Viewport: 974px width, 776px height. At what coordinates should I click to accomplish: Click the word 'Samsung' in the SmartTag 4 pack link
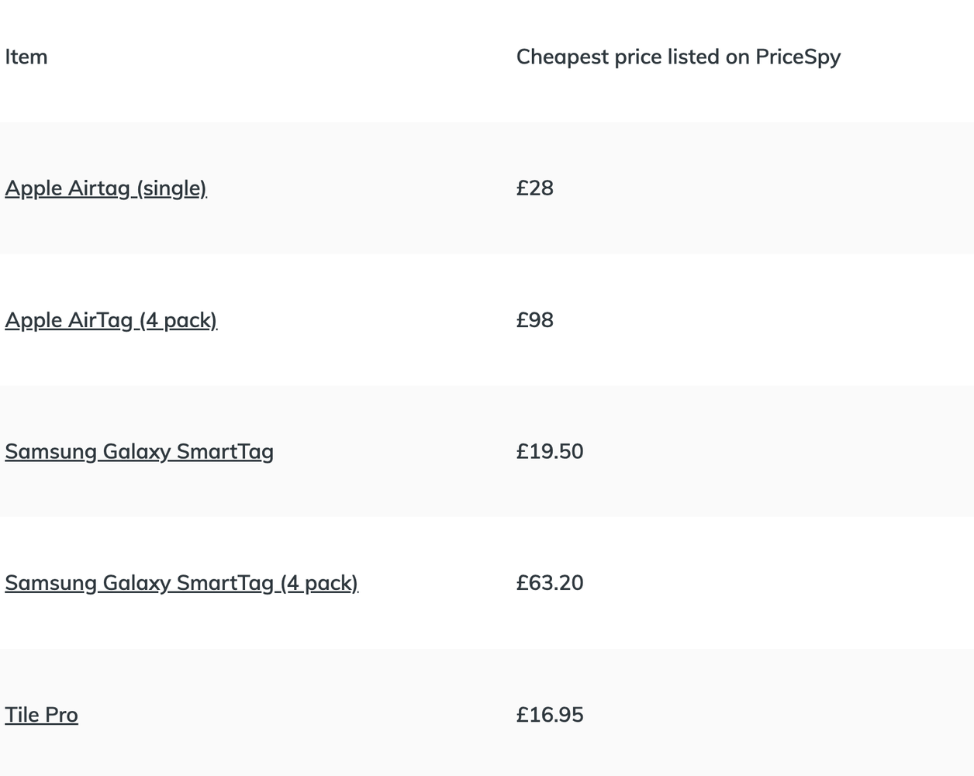tap(50, 583)
